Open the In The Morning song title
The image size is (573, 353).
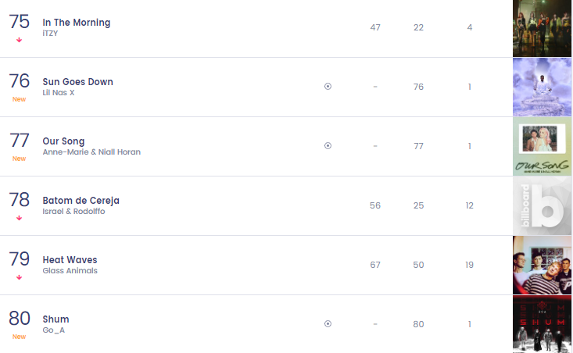[77, 23]
